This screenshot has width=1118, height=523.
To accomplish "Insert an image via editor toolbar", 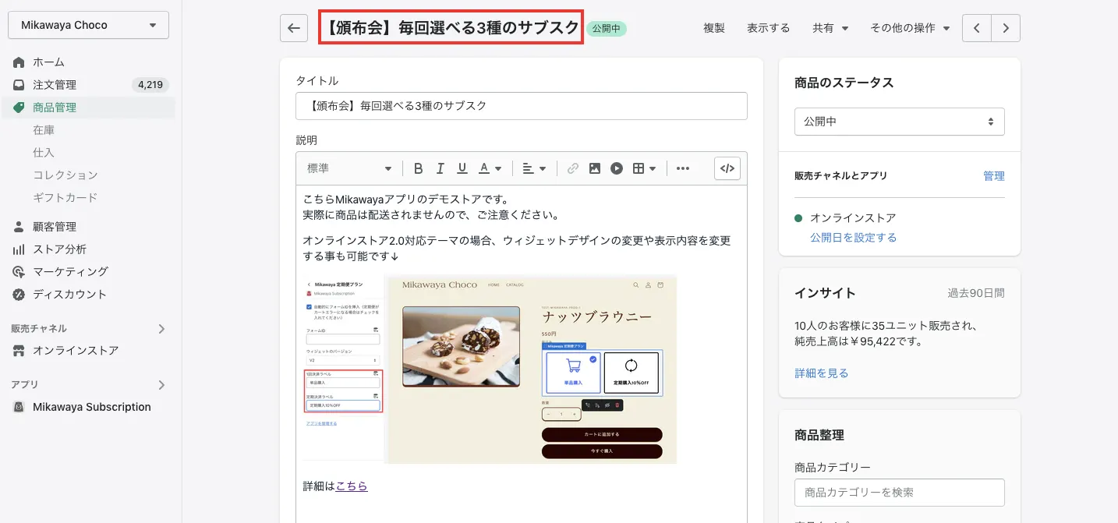I will (595, 168).
